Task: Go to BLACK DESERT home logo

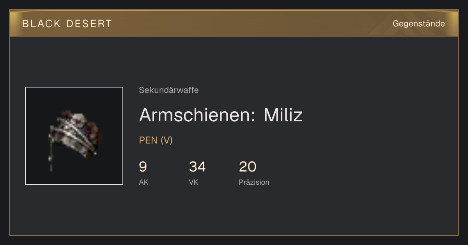Action: coord(67,24)
